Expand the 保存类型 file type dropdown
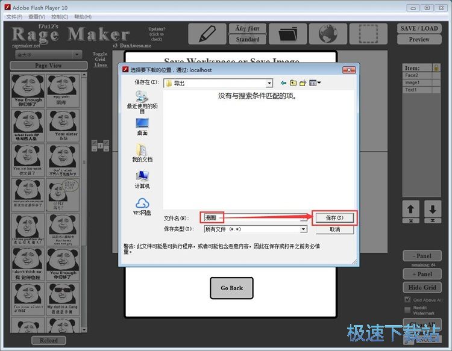The width and height of the screenshot is (452, 351). (x=303, y=229)
